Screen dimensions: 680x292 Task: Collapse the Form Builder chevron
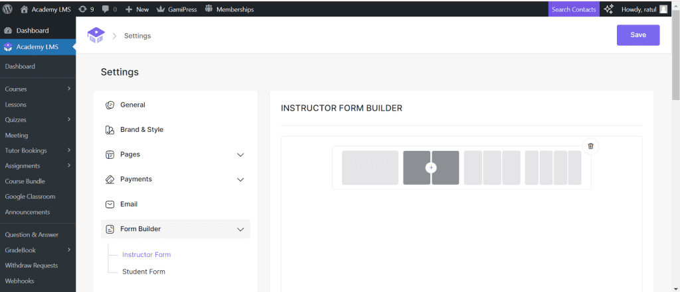240,229
